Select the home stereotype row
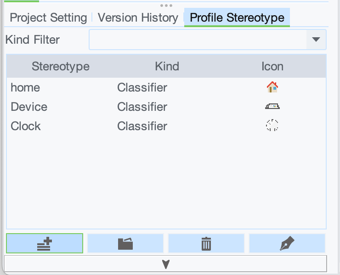The width and height of the screenshot is (340, 275). click(26, 87)
